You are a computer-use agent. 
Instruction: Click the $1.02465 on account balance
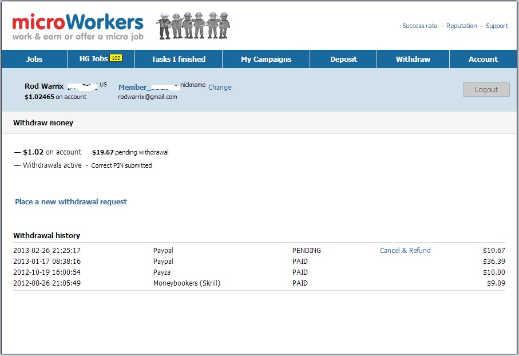pyautogui.click(x=56, y=97)
